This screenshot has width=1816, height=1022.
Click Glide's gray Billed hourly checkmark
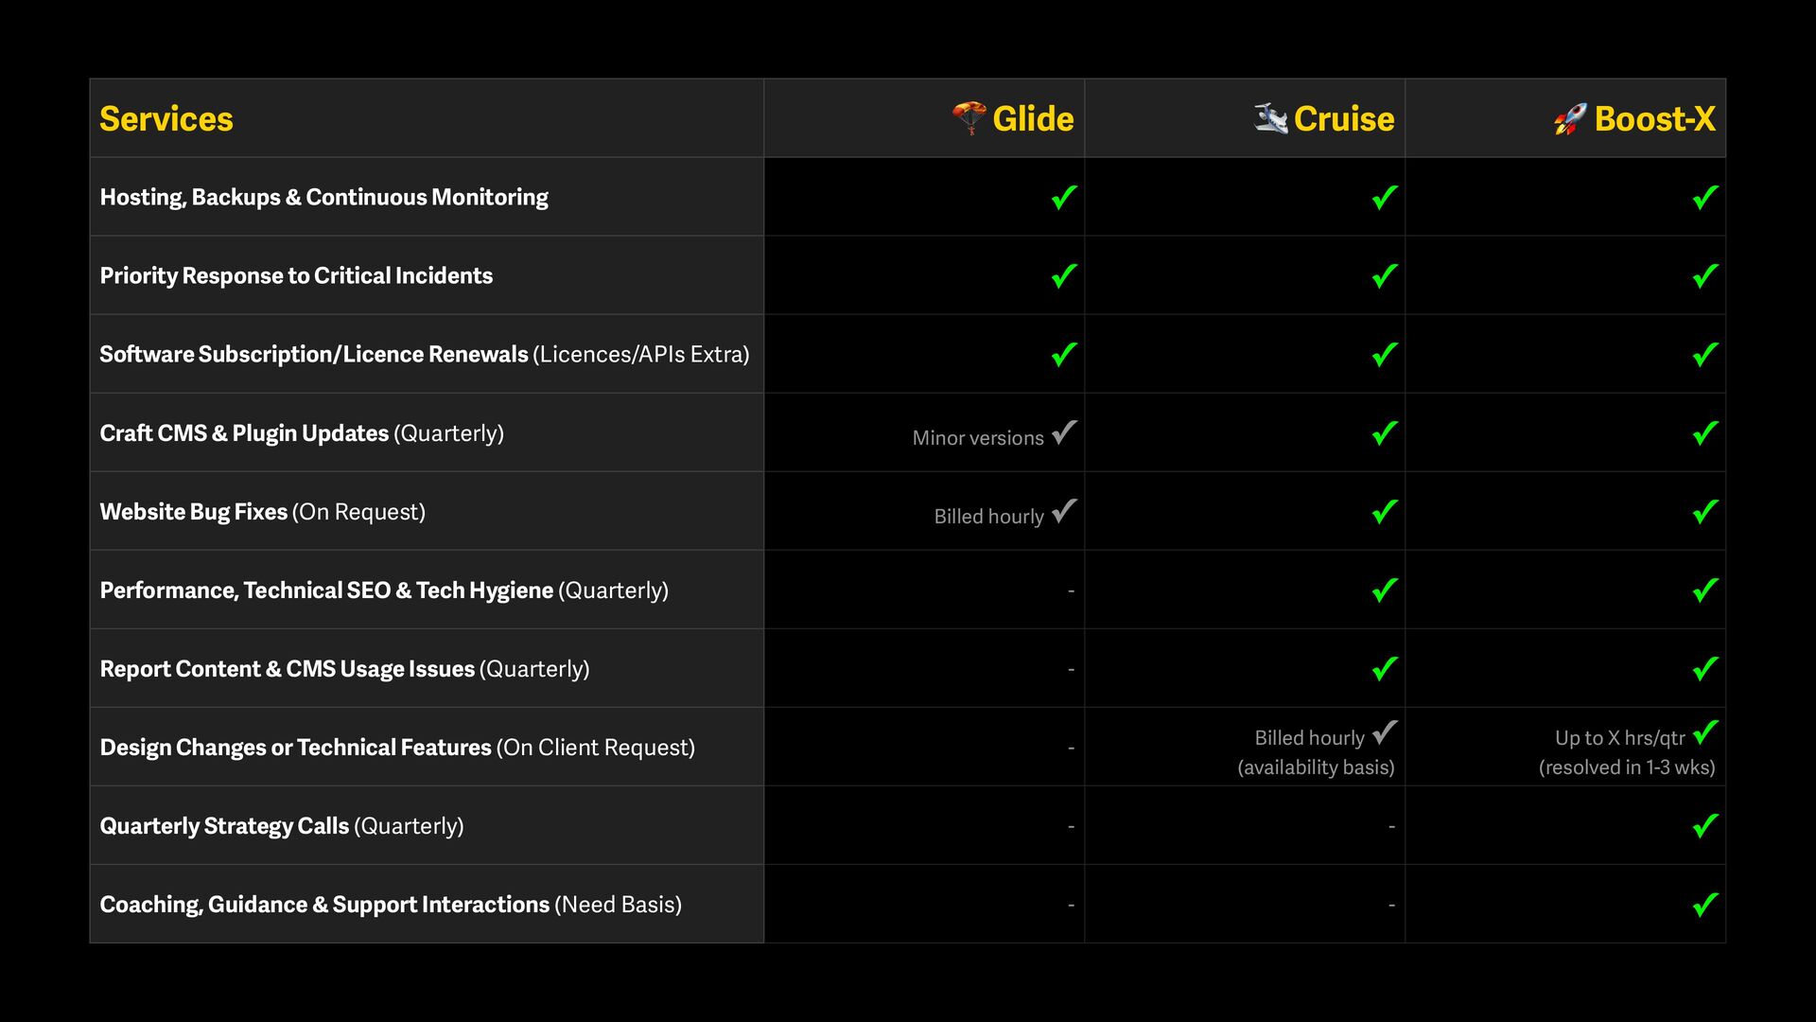(1064, 511)
